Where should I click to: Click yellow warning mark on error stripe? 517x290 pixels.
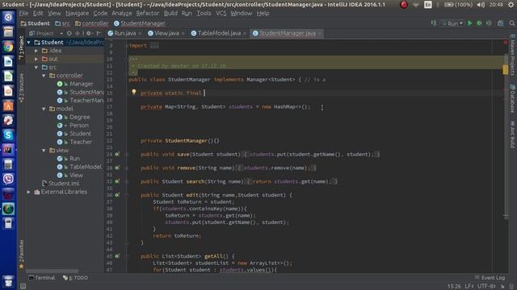pyautogui.click(x=506, y=69)
